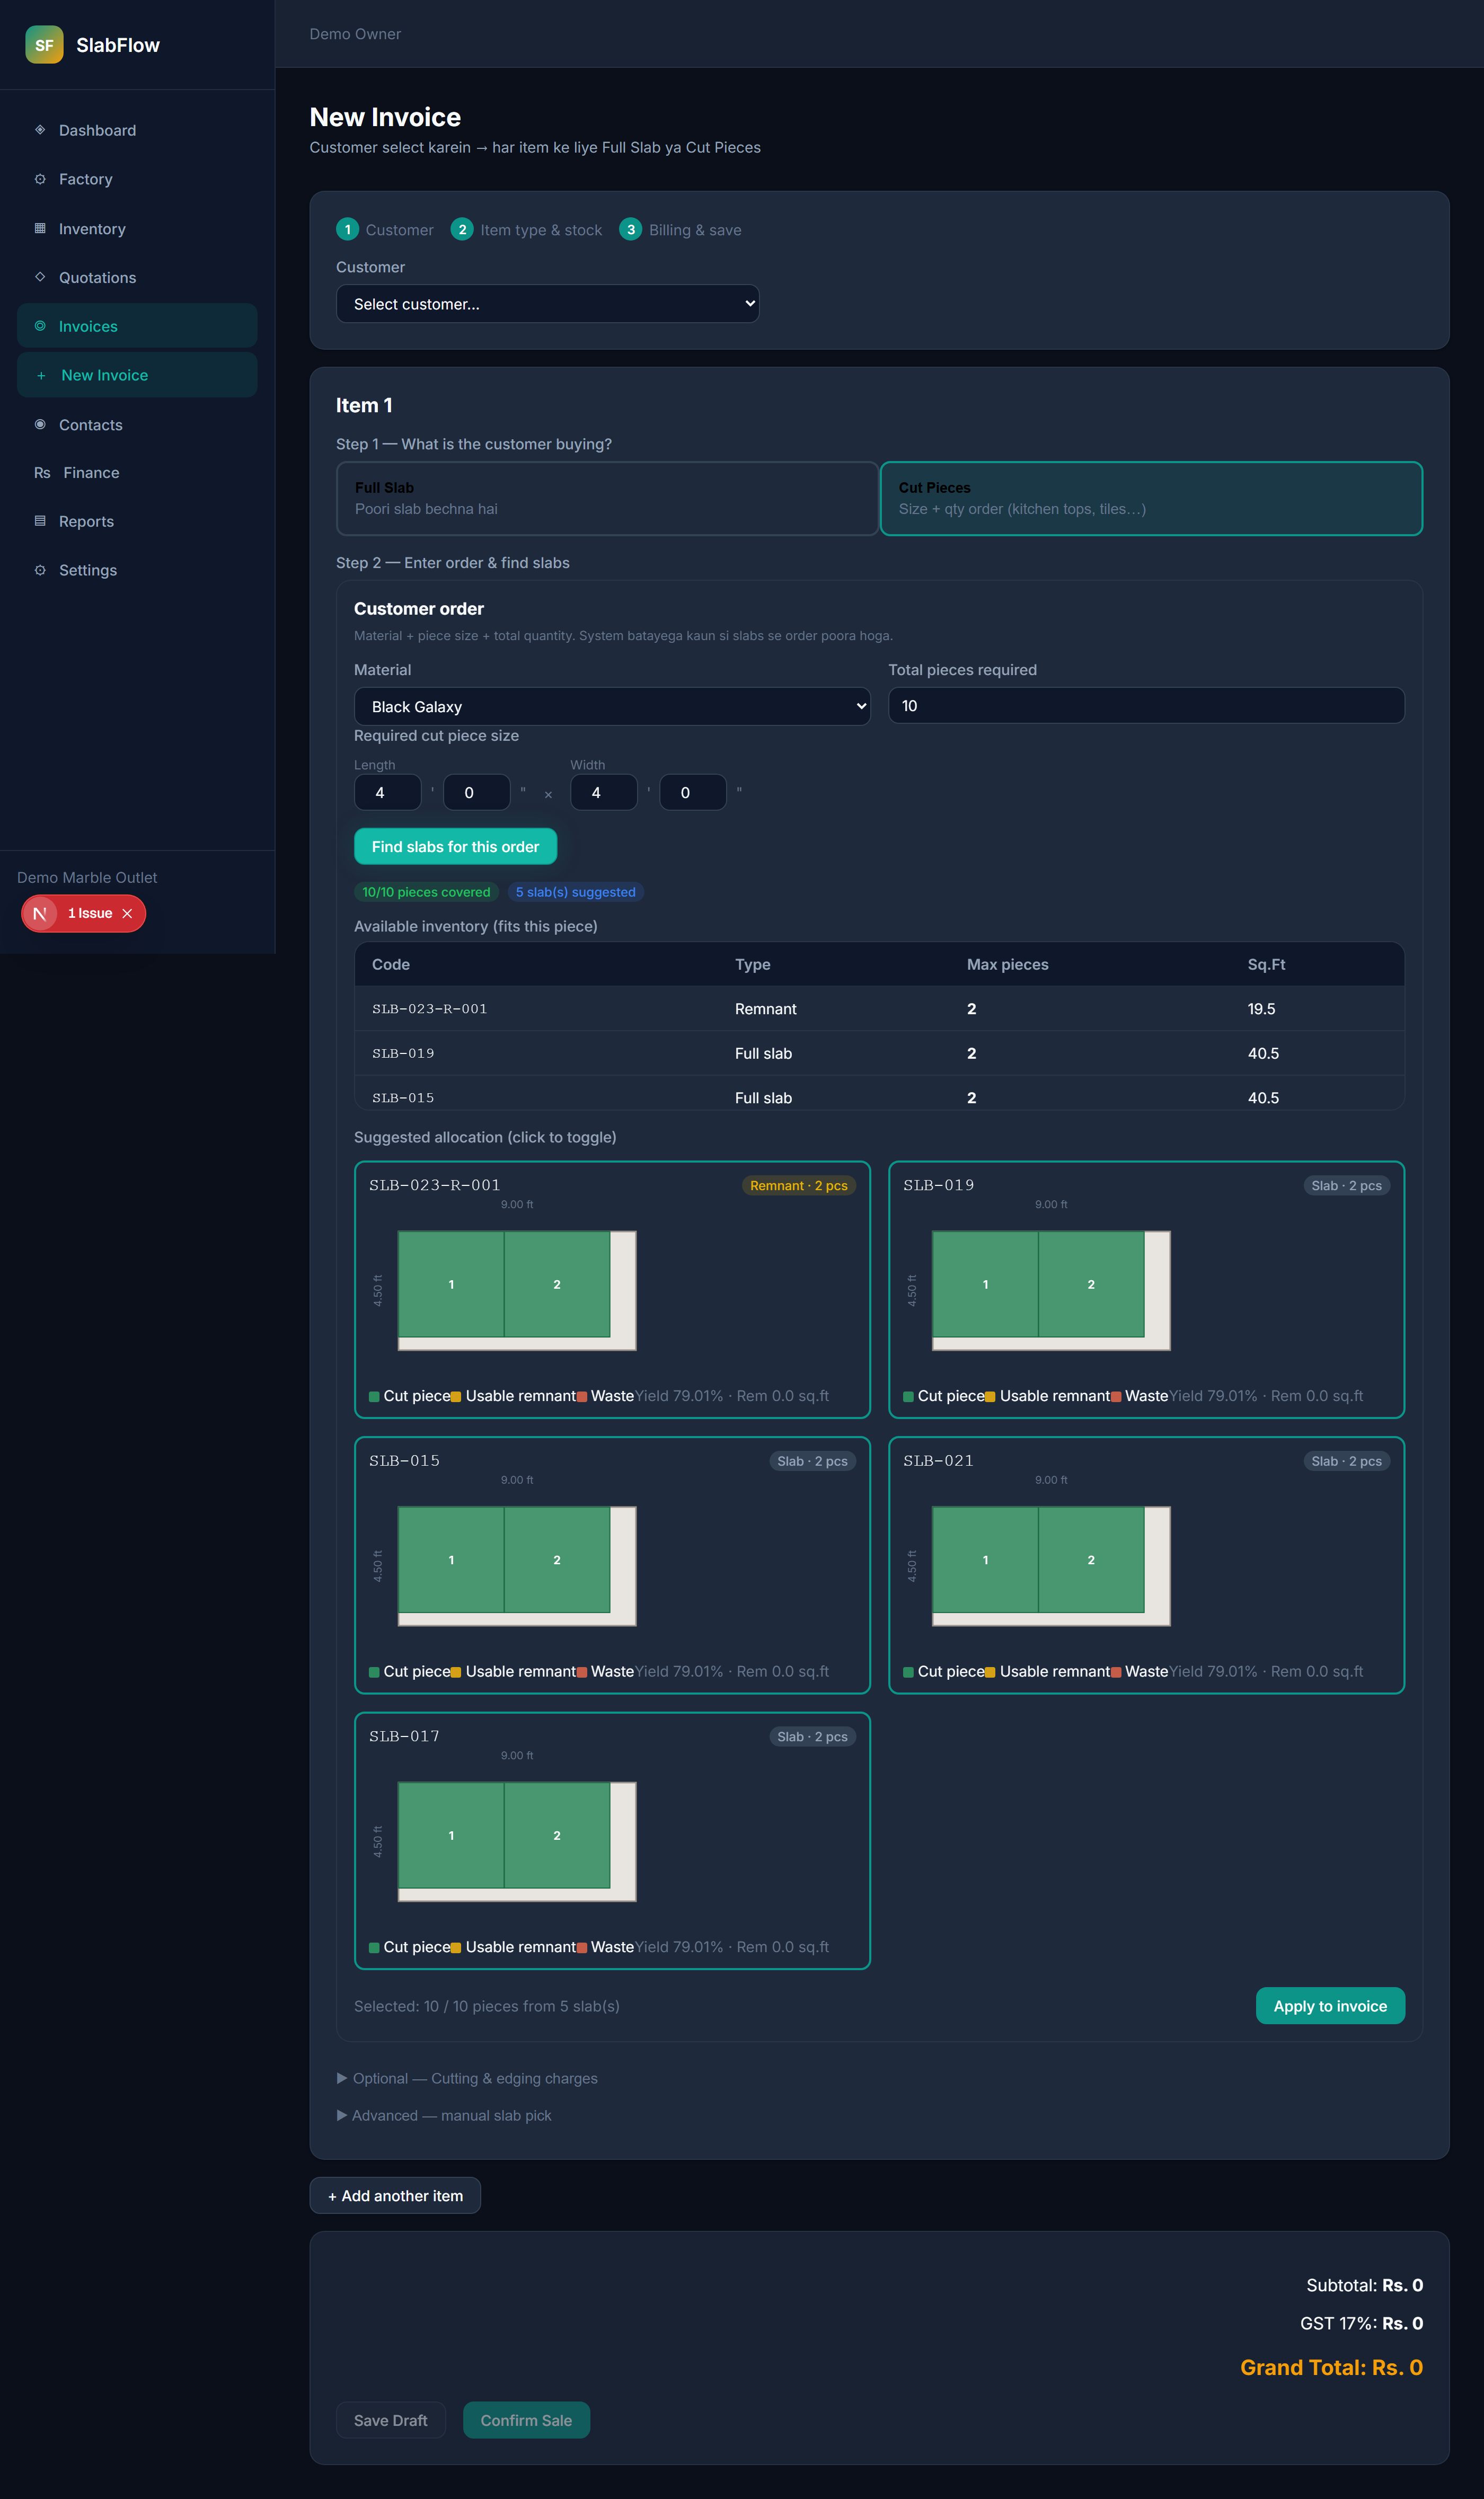This screenshot has height=2499, width=1484.
Task: Click the Quotations diamond icon
Action: [40, 277]
